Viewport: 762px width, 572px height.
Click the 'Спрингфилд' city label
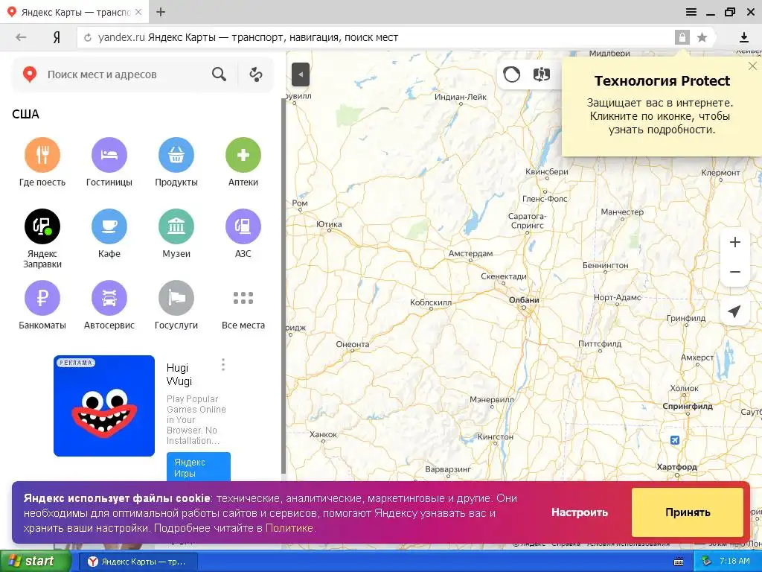pos(688,406)
